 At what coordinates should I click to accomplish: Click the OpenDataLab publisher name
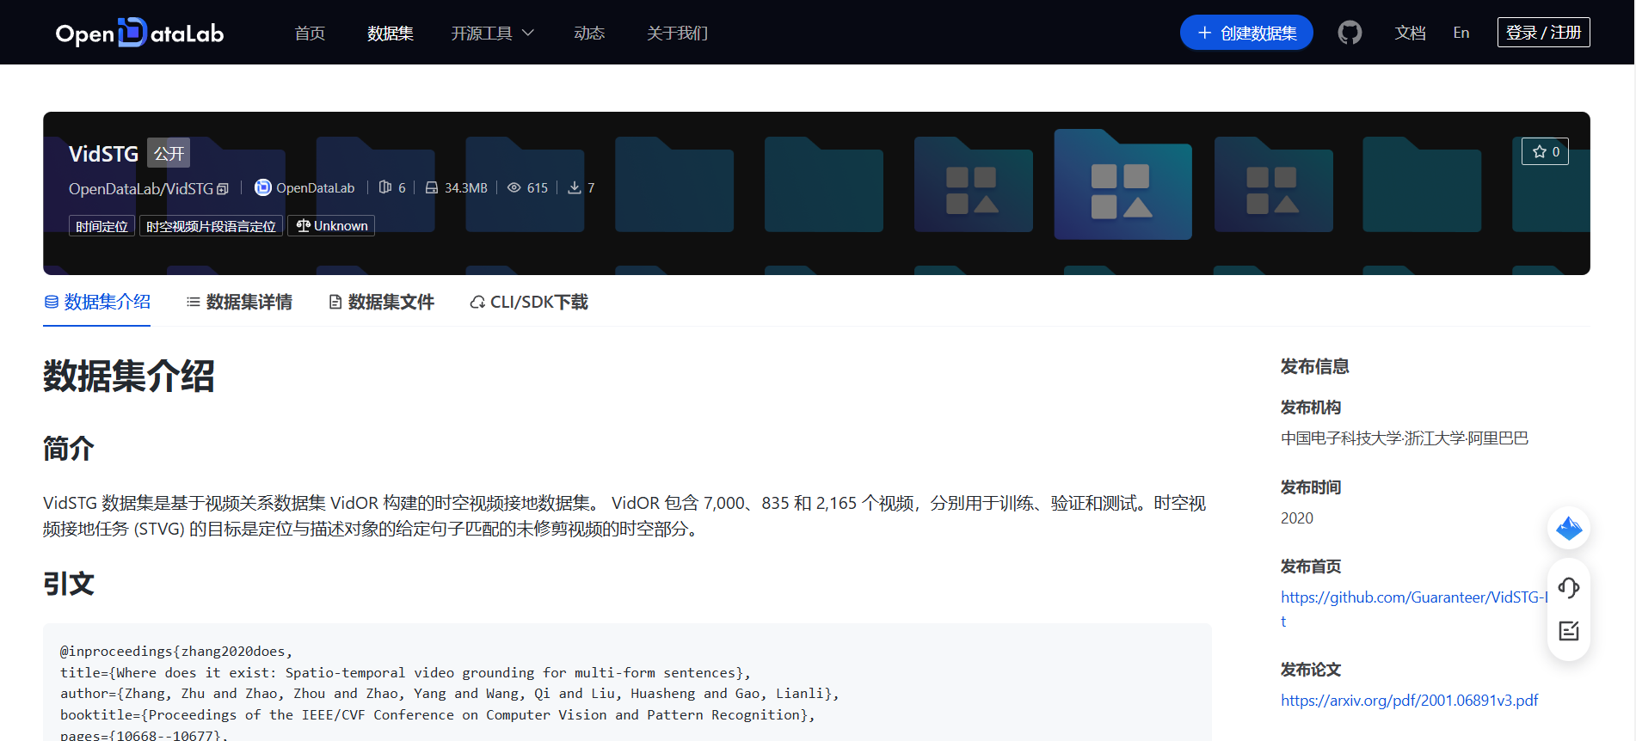(x=315, y=188)
